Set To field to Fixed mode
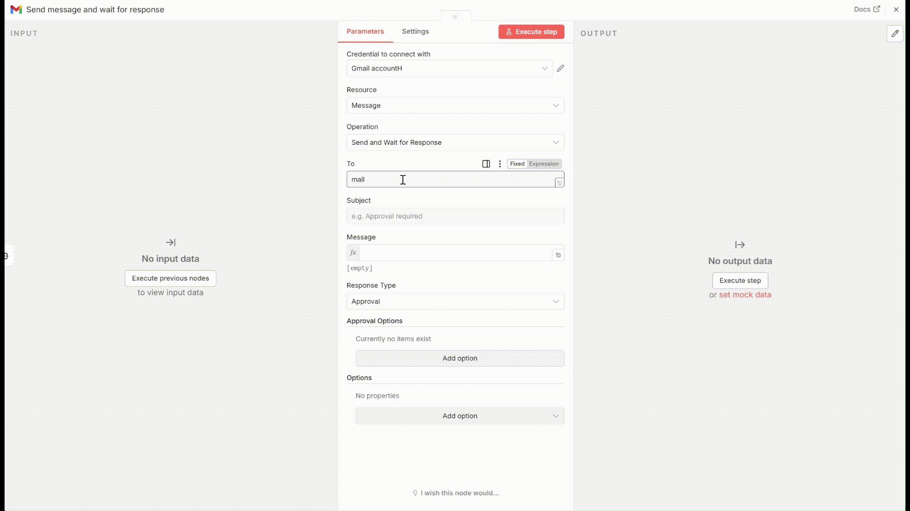 (517, 164)
